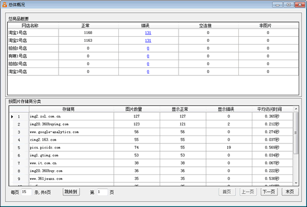
Task: Jump to last page with 末页
Action: pyautogui.click(x=290, y=192)
